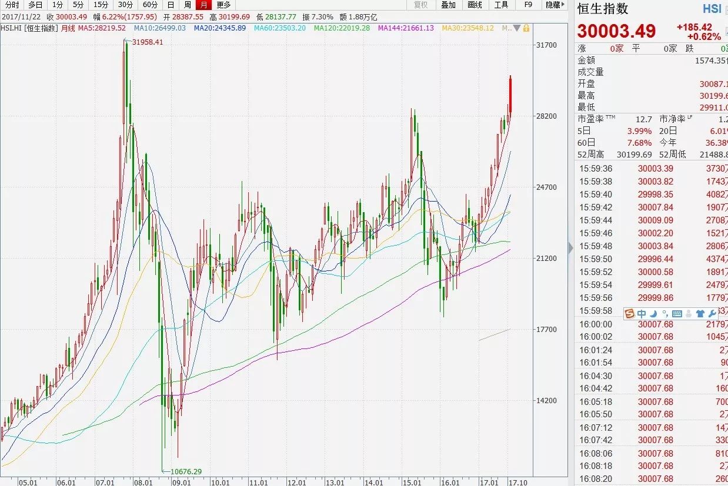Open the 更多 period options
Image resolution: width=728 pixels, height=486 pixels.
223,5
